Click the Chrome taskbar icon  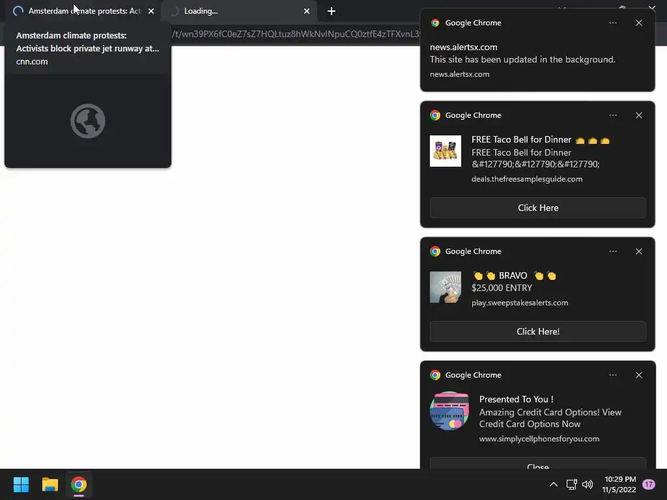tap(79, 484)
